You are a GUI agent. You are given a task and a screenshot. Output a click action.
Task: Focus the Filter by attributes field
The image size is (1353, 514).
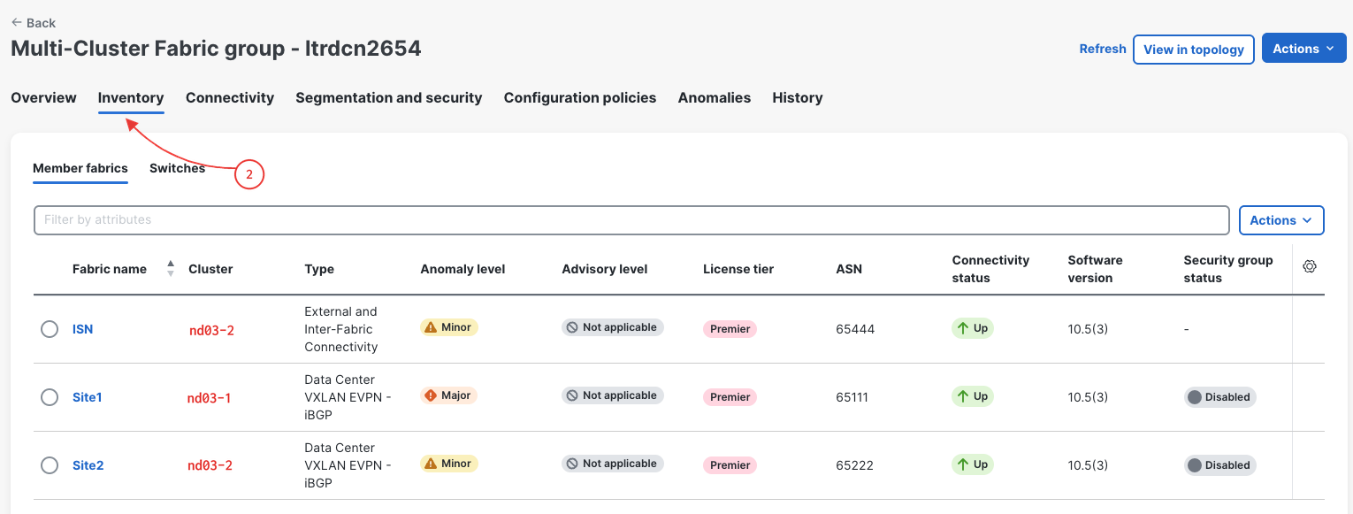(631, 220)
